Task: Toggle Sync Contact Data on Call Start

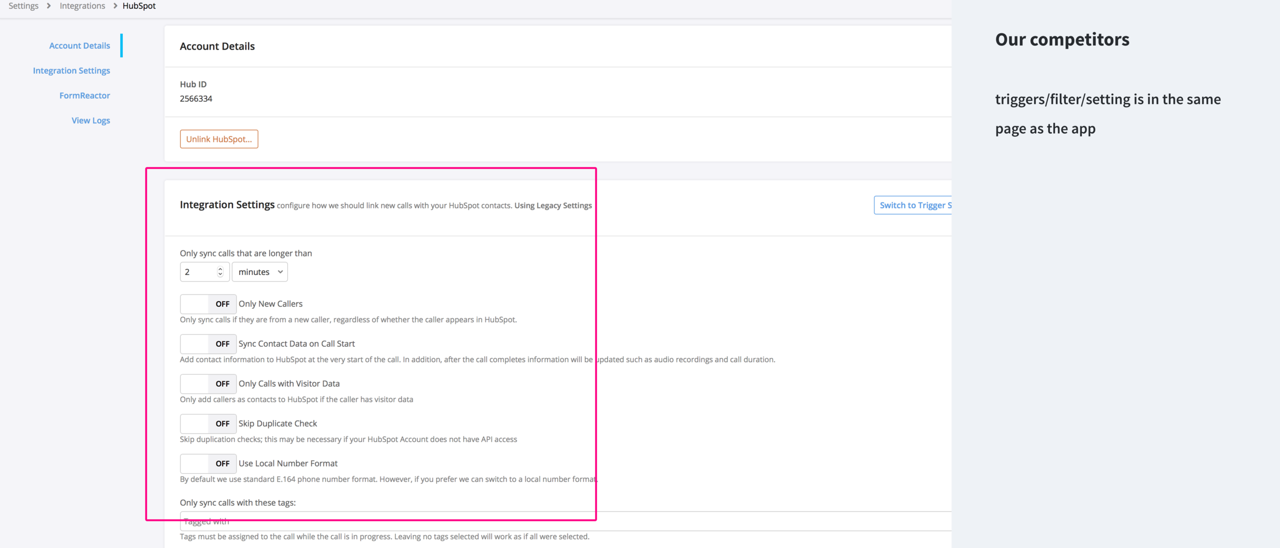Action: click(208, 344)
